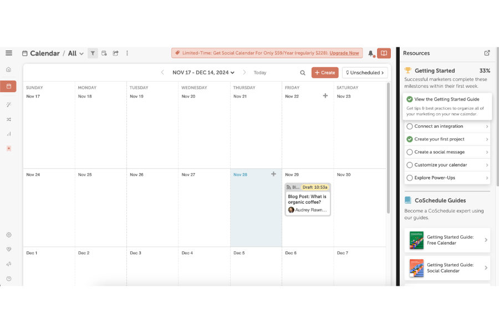The image size is (499, 333).
Task: Toggle Create your first project checkmark
Action: coord(410,139)
